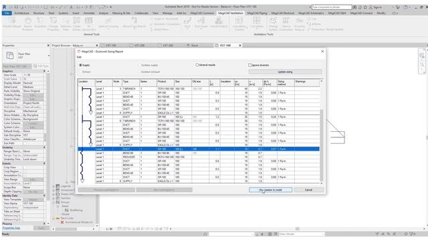Click Ok, Update to model button

tap(270, 189)
